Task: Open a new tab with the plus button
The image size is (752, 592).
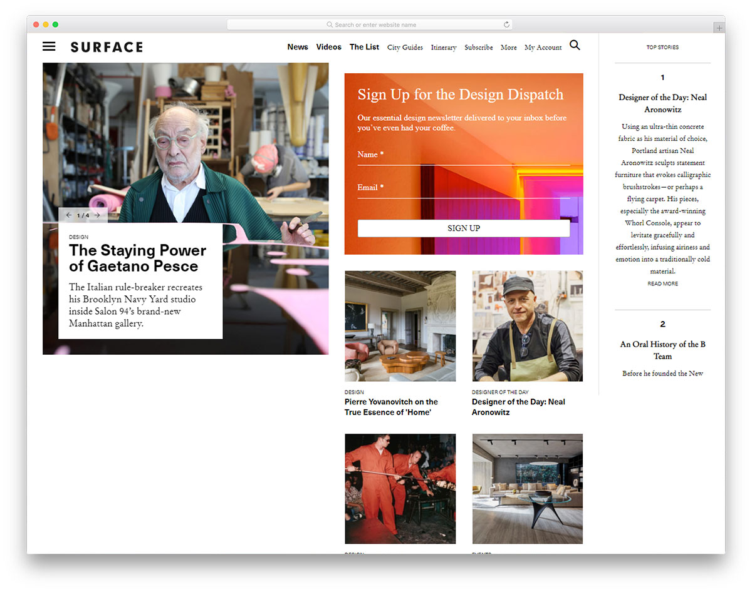Action: click(x=719, y=28)
